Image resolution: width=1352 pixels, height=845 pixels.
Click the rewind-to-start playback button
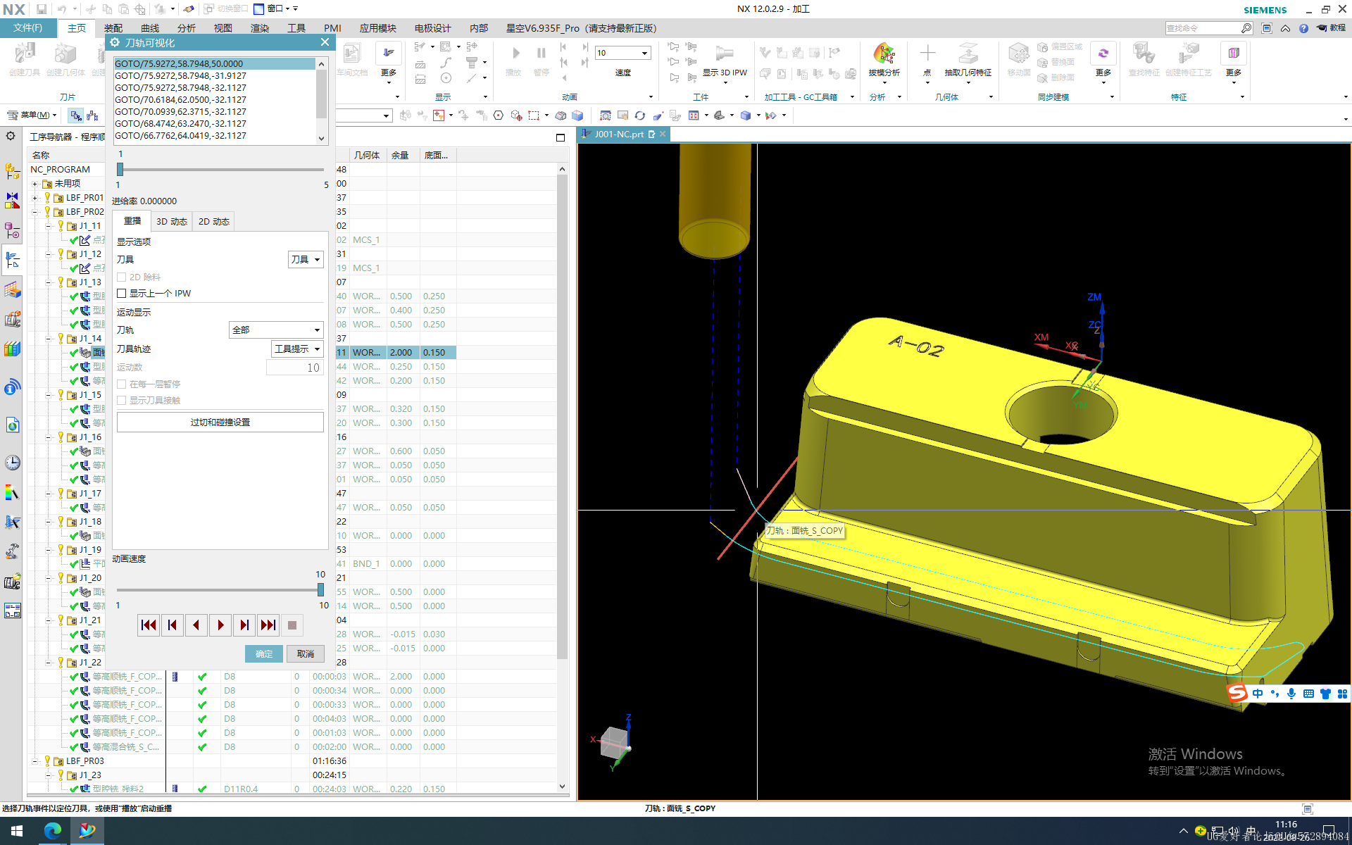(149, 625)
